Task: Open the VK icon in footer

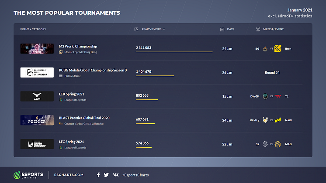Action: click(x=116, y=175)
